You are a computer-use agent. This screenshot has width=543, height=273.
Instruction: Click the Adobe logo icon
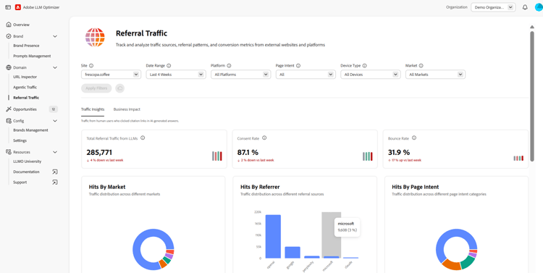point(18,7)
